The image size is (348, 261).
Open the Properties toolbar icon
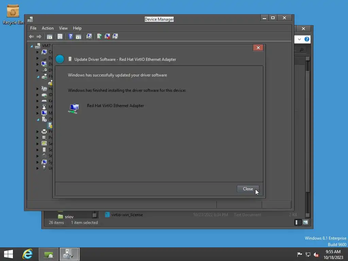[60, 36]
